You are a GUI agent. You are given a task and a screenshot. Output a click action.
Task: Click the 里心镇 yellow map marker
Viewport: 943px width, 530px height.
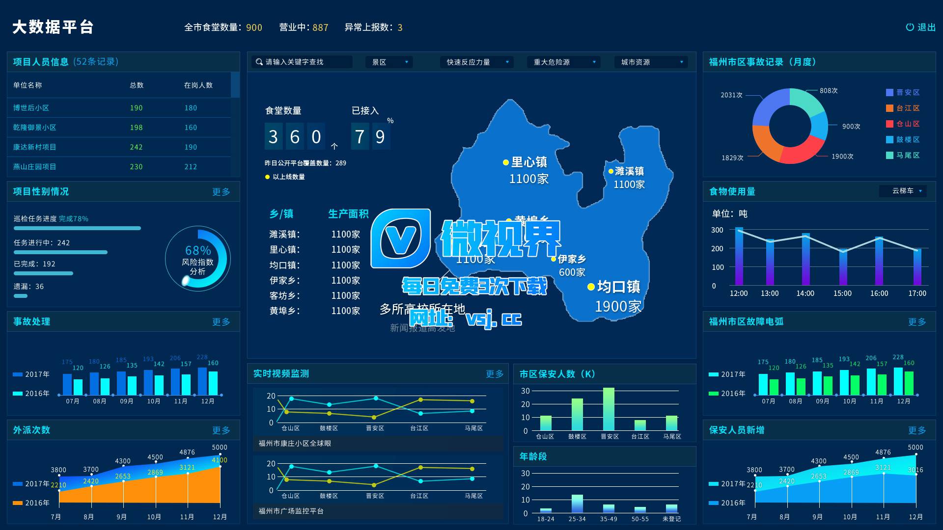pyautogui.click(x=505, y=162)
